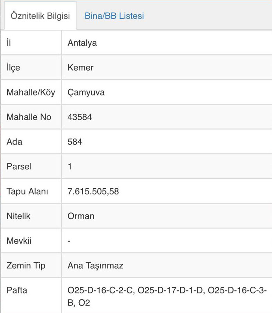The width and height of the screenshot is (272, 313).
Task: Select the Pafta sheet codes text
Action: point(167,296)
